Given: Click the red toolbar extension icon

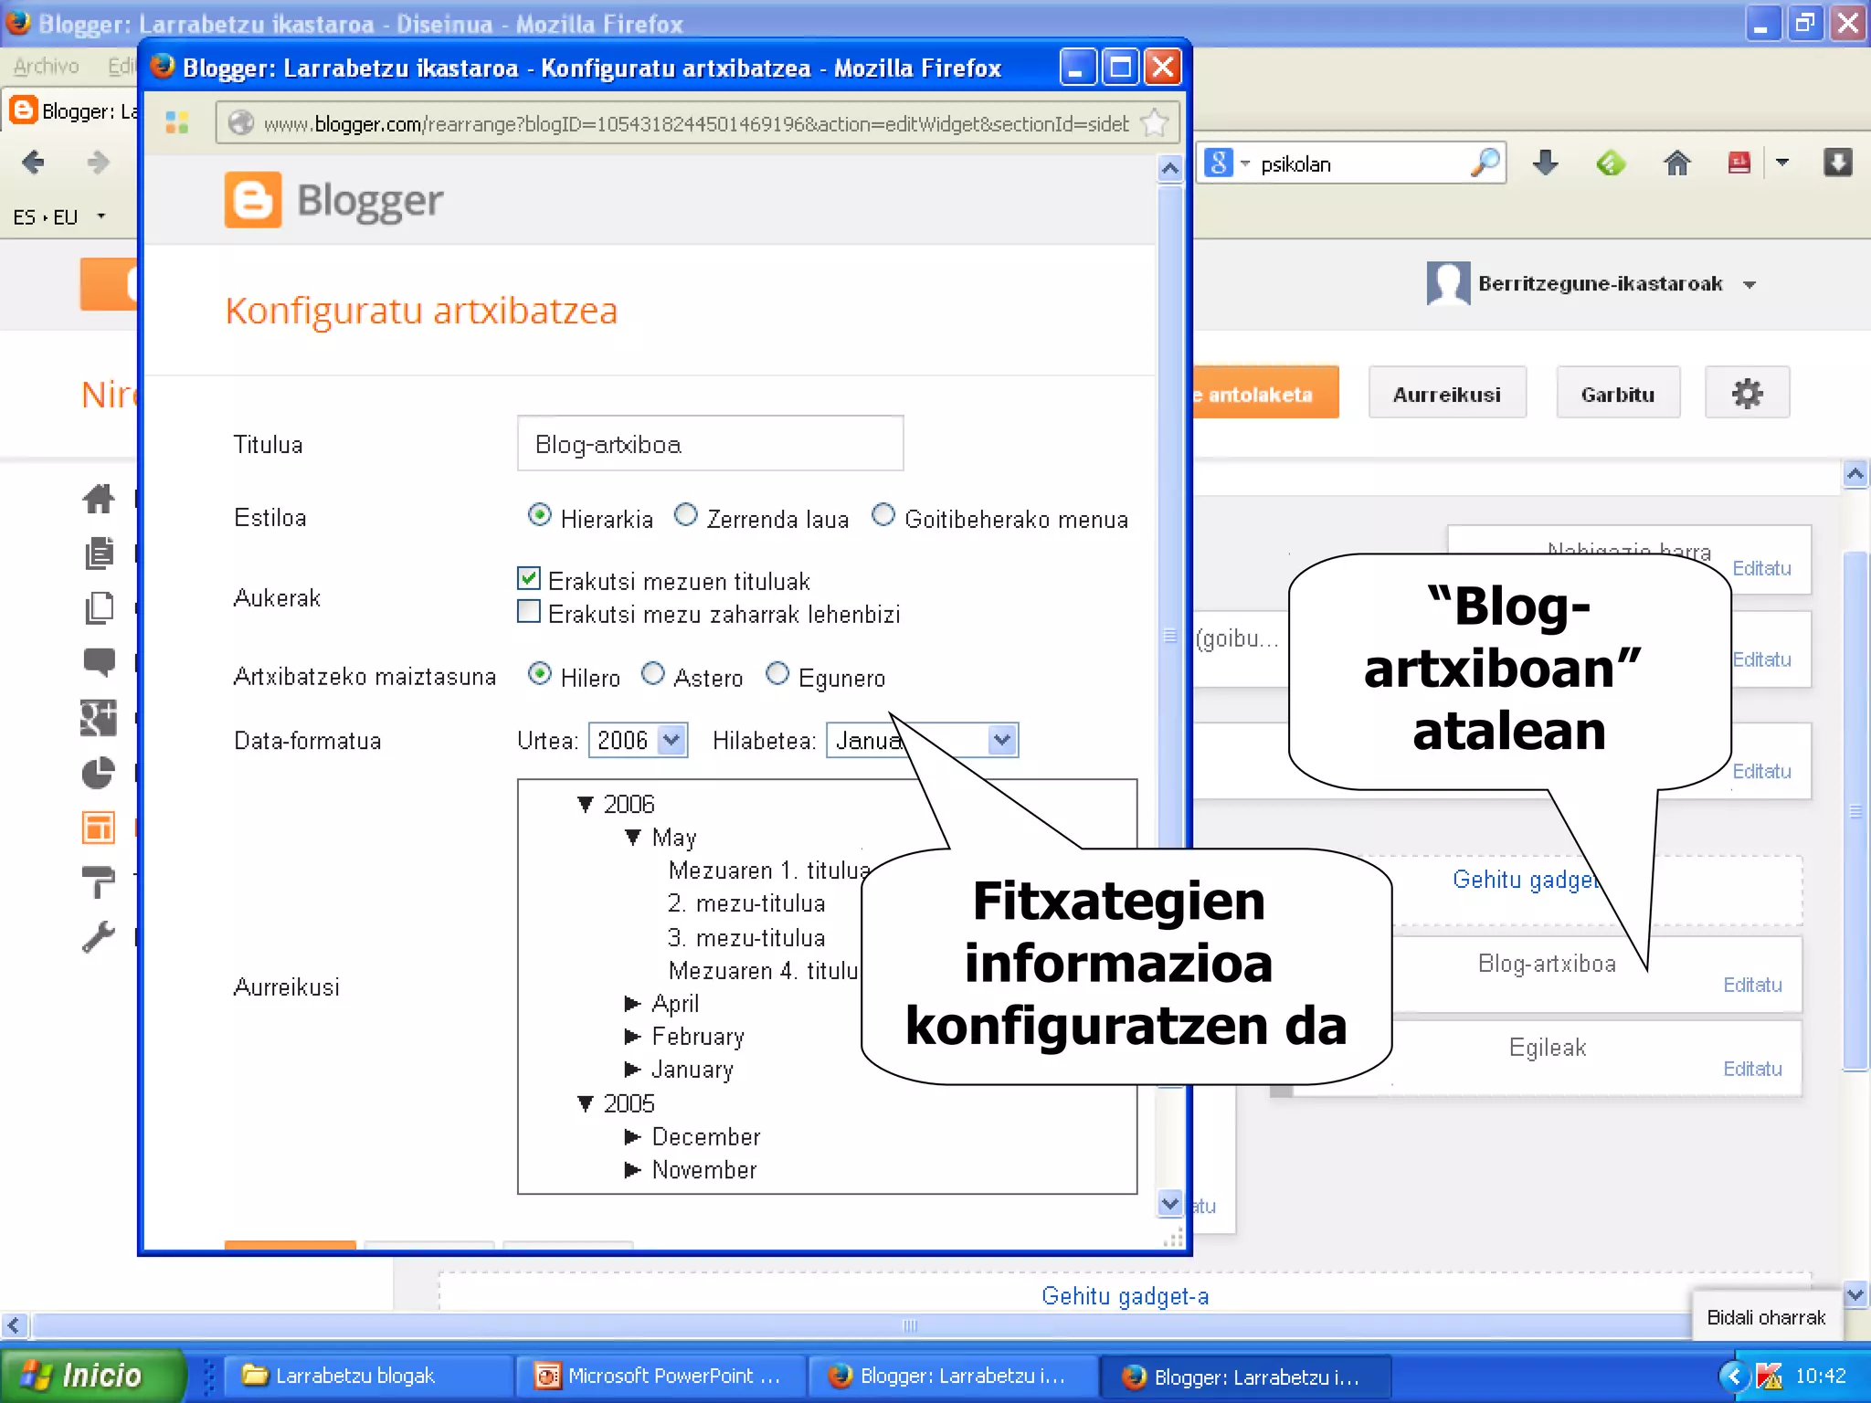Looking at the screenshot, I should click(1739, 164).
